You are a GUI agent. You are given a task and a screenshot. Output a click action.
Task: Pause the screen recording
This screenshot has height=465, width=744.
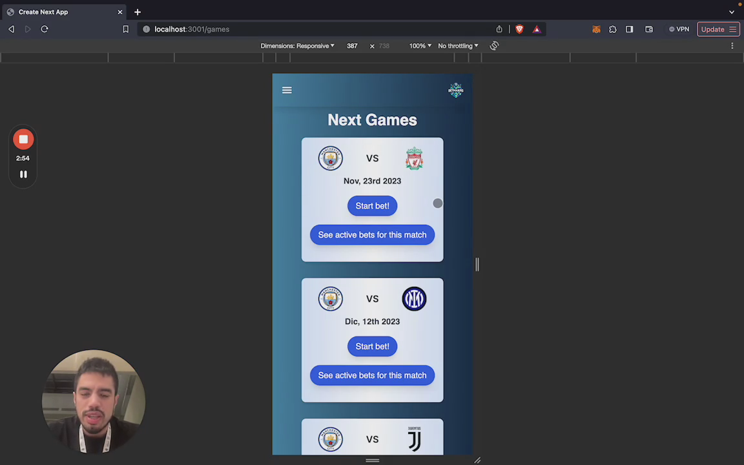pos(23,174)
